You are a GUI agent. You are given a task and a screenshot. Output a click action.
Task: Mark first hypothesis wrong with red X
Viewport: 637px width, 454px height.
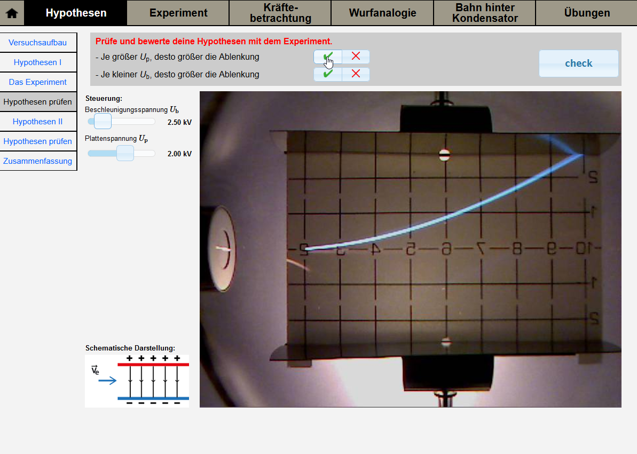coord(356,57)
